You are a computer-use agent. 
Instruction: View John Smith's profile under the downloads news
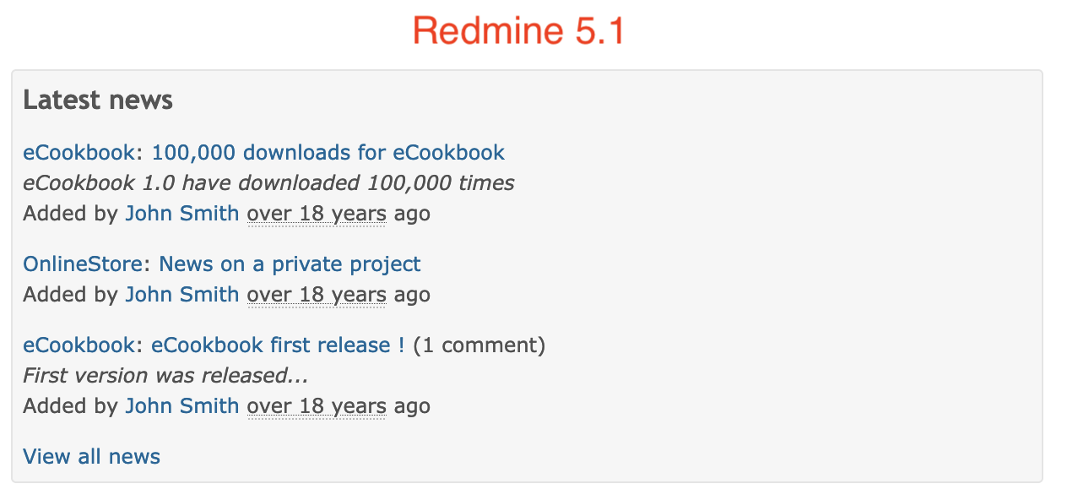click(181, 214)
